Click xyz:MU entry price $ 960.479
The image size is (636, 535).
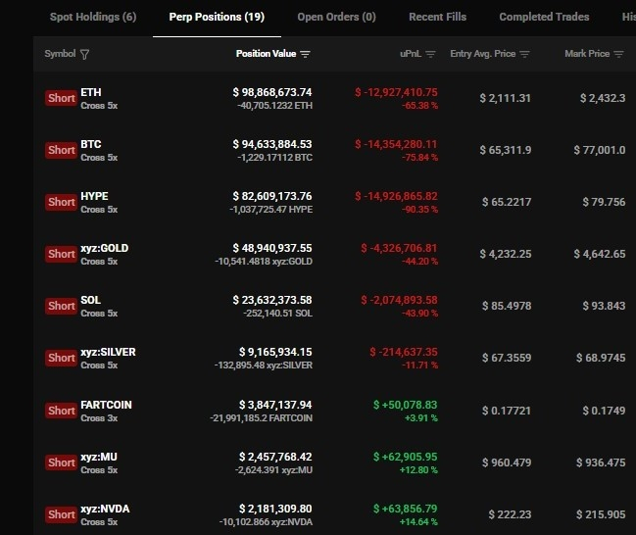(x=507, y=462)
